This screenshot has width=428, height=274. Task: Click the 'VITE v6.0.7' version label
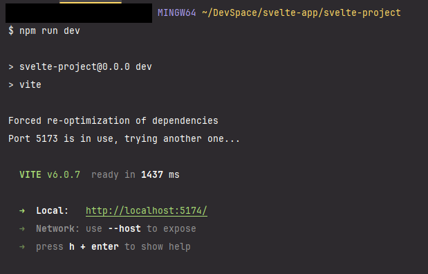pyautogui.click(x=50, y=174)
